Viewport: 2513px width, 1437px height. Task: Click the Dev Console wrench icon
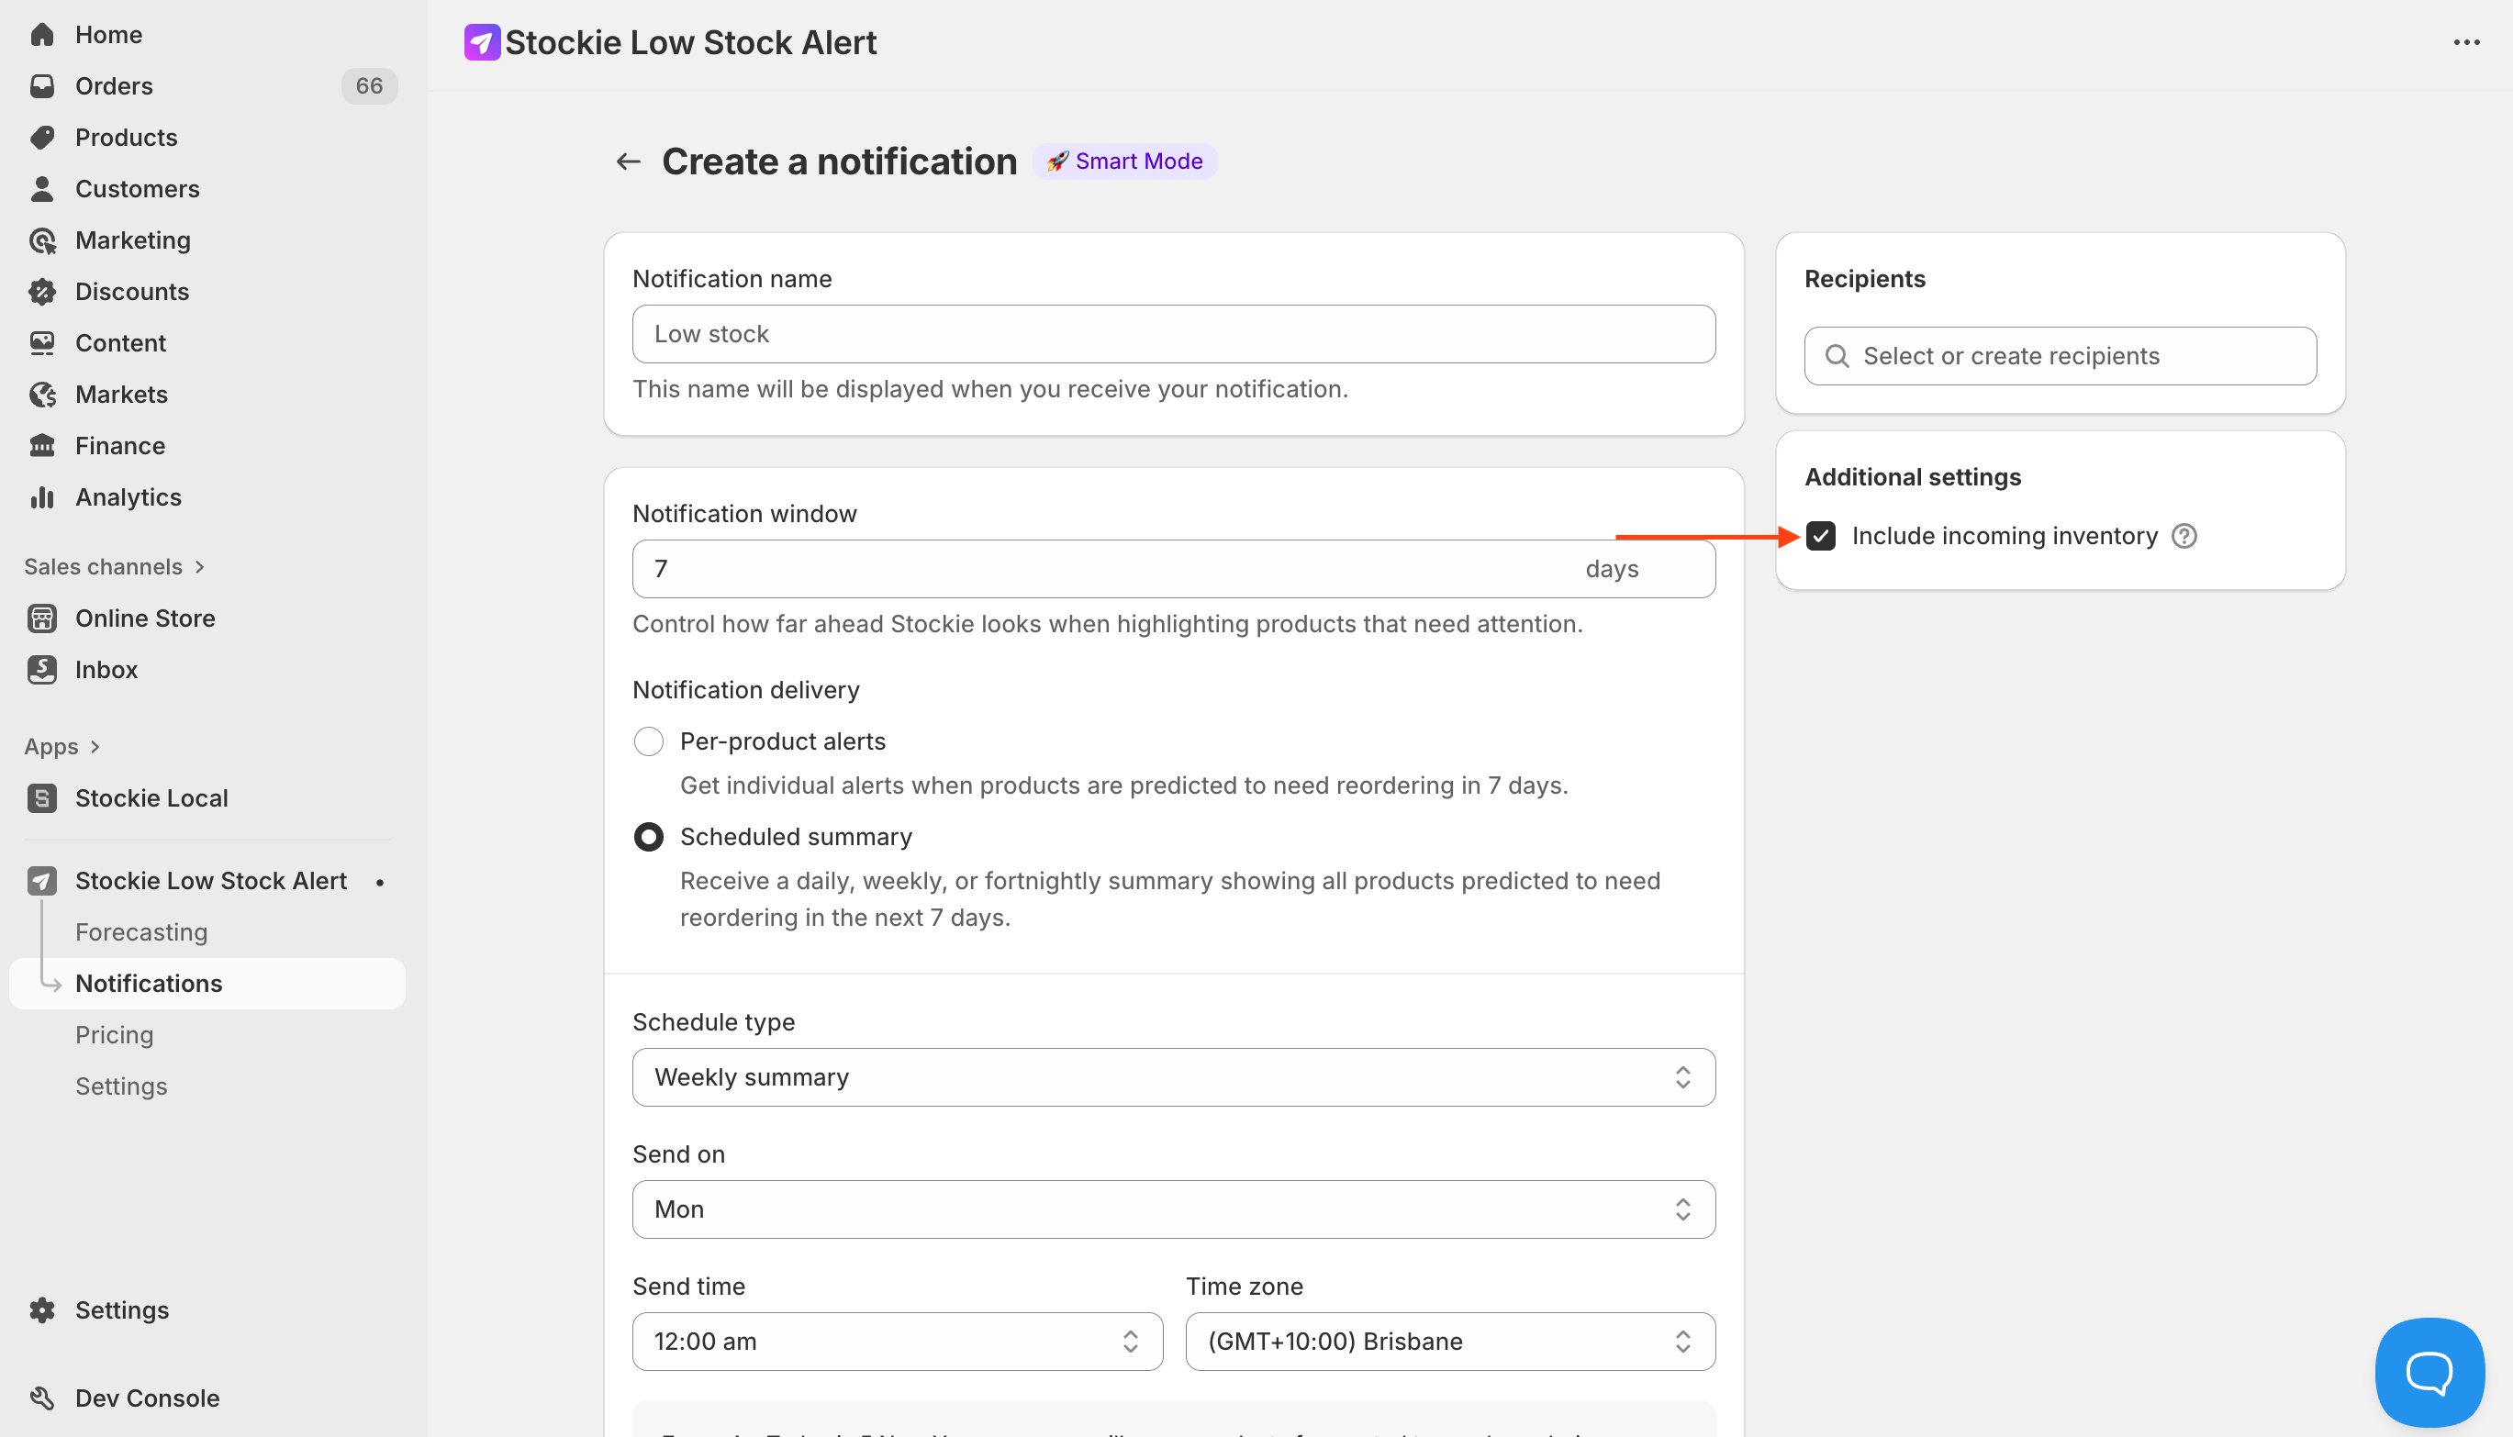pos(41,1398)
